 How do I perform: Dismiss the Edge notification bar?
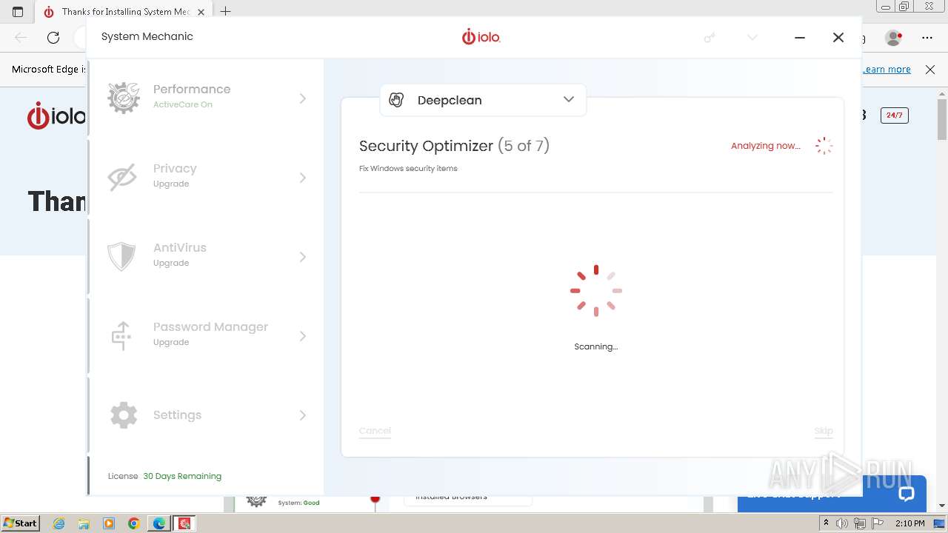click(930, 69)
